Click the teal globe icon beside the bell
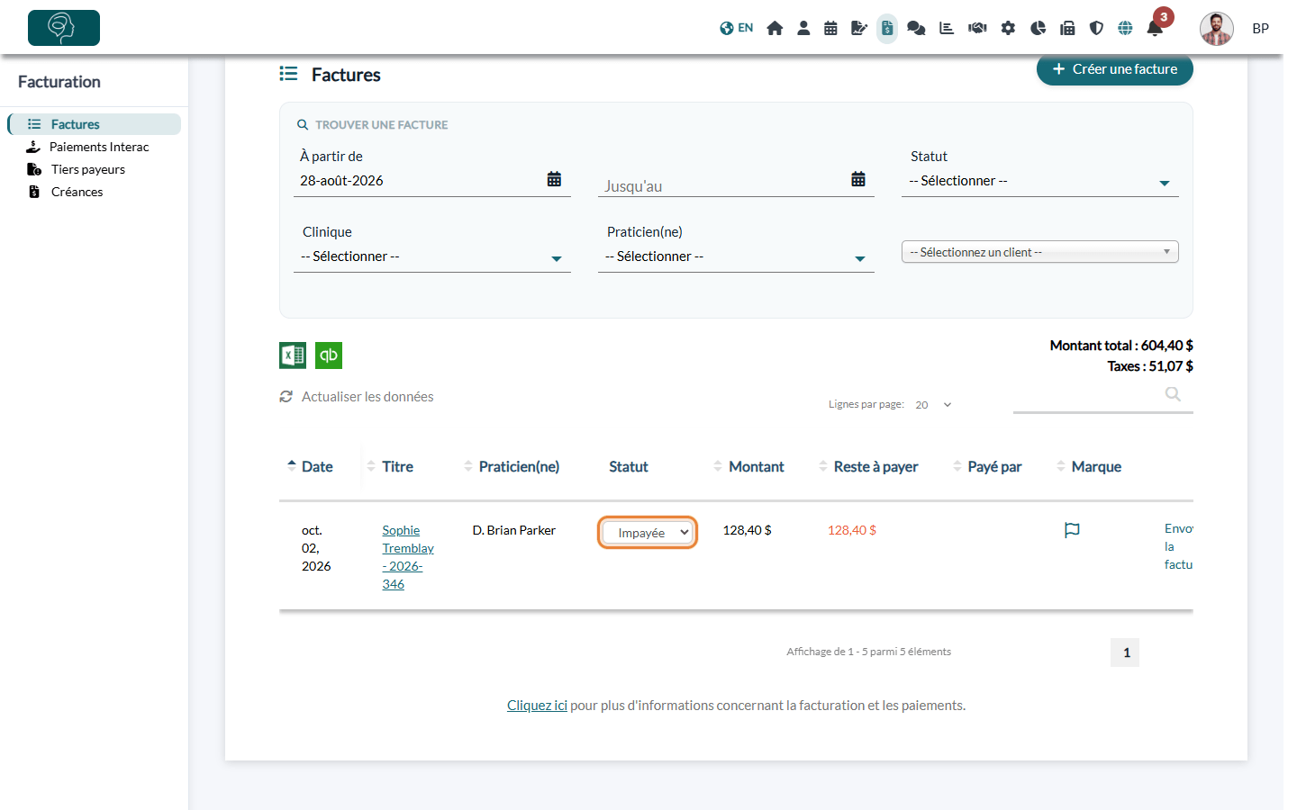The height and width of the screenshot is (810, 1297). (1125, 28)
